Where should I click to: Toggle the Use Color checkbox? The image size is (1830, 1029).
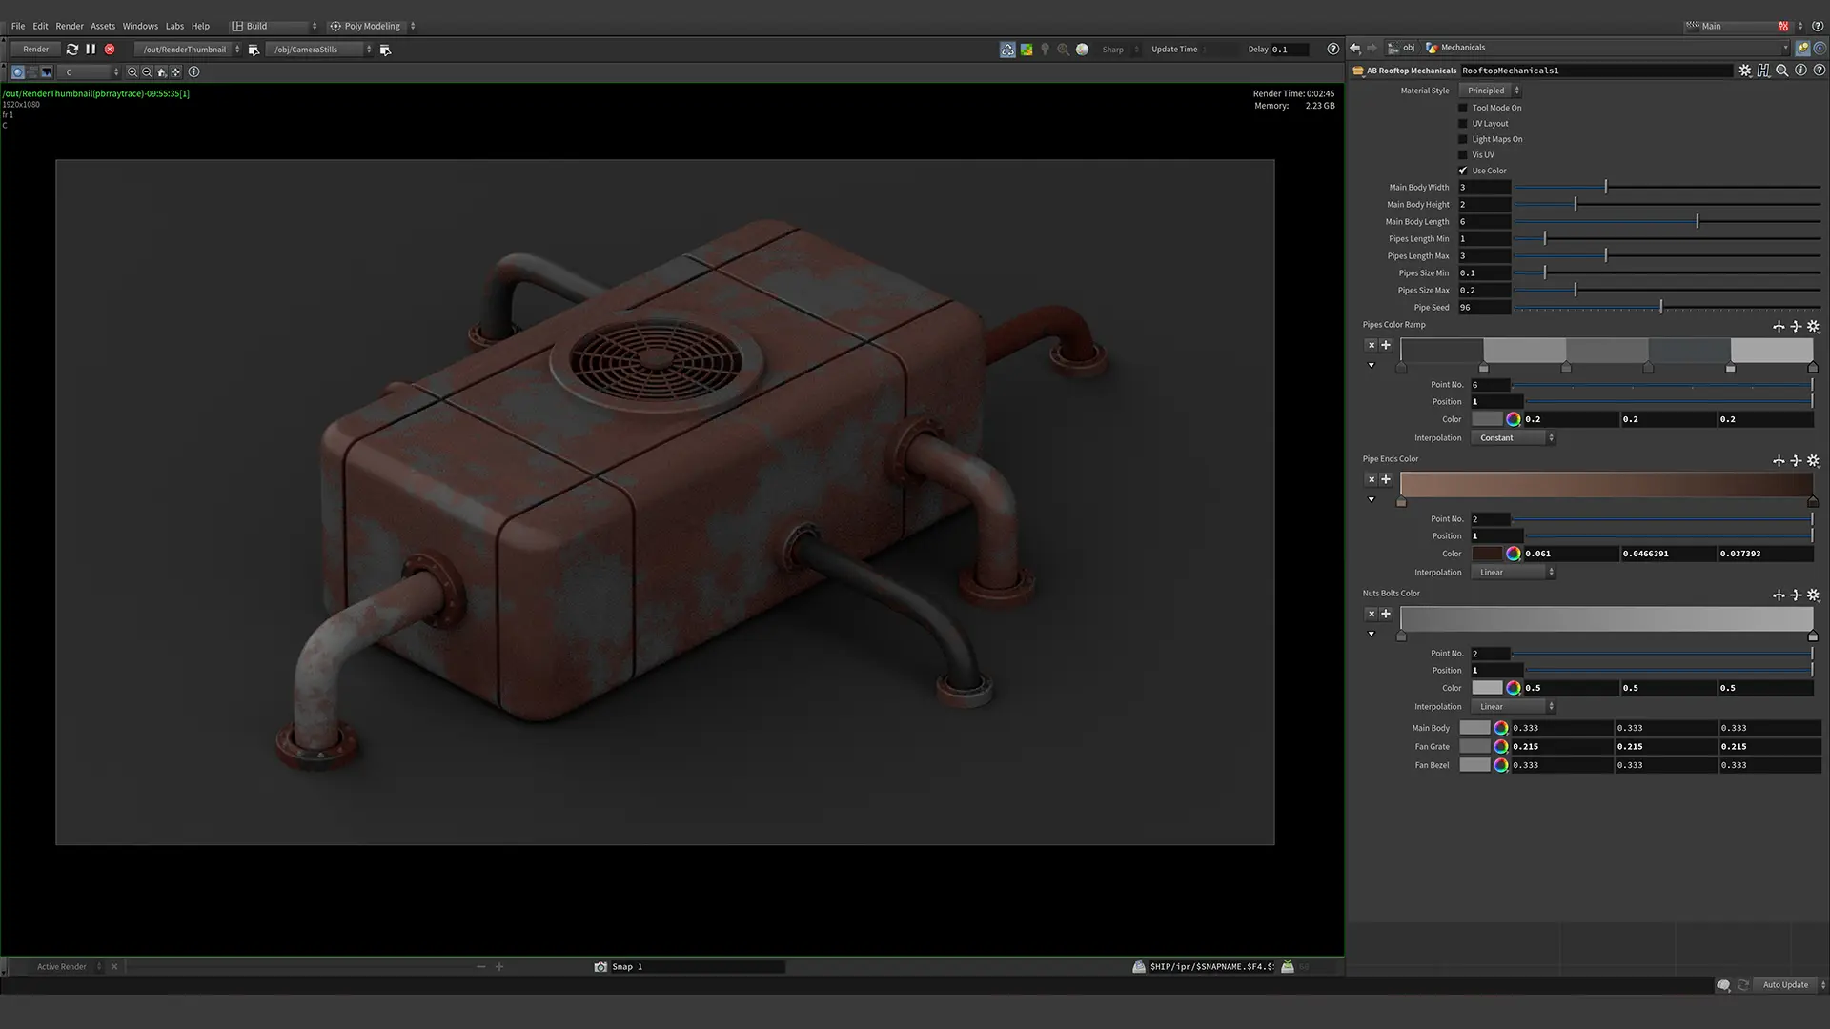[1463, 170]
